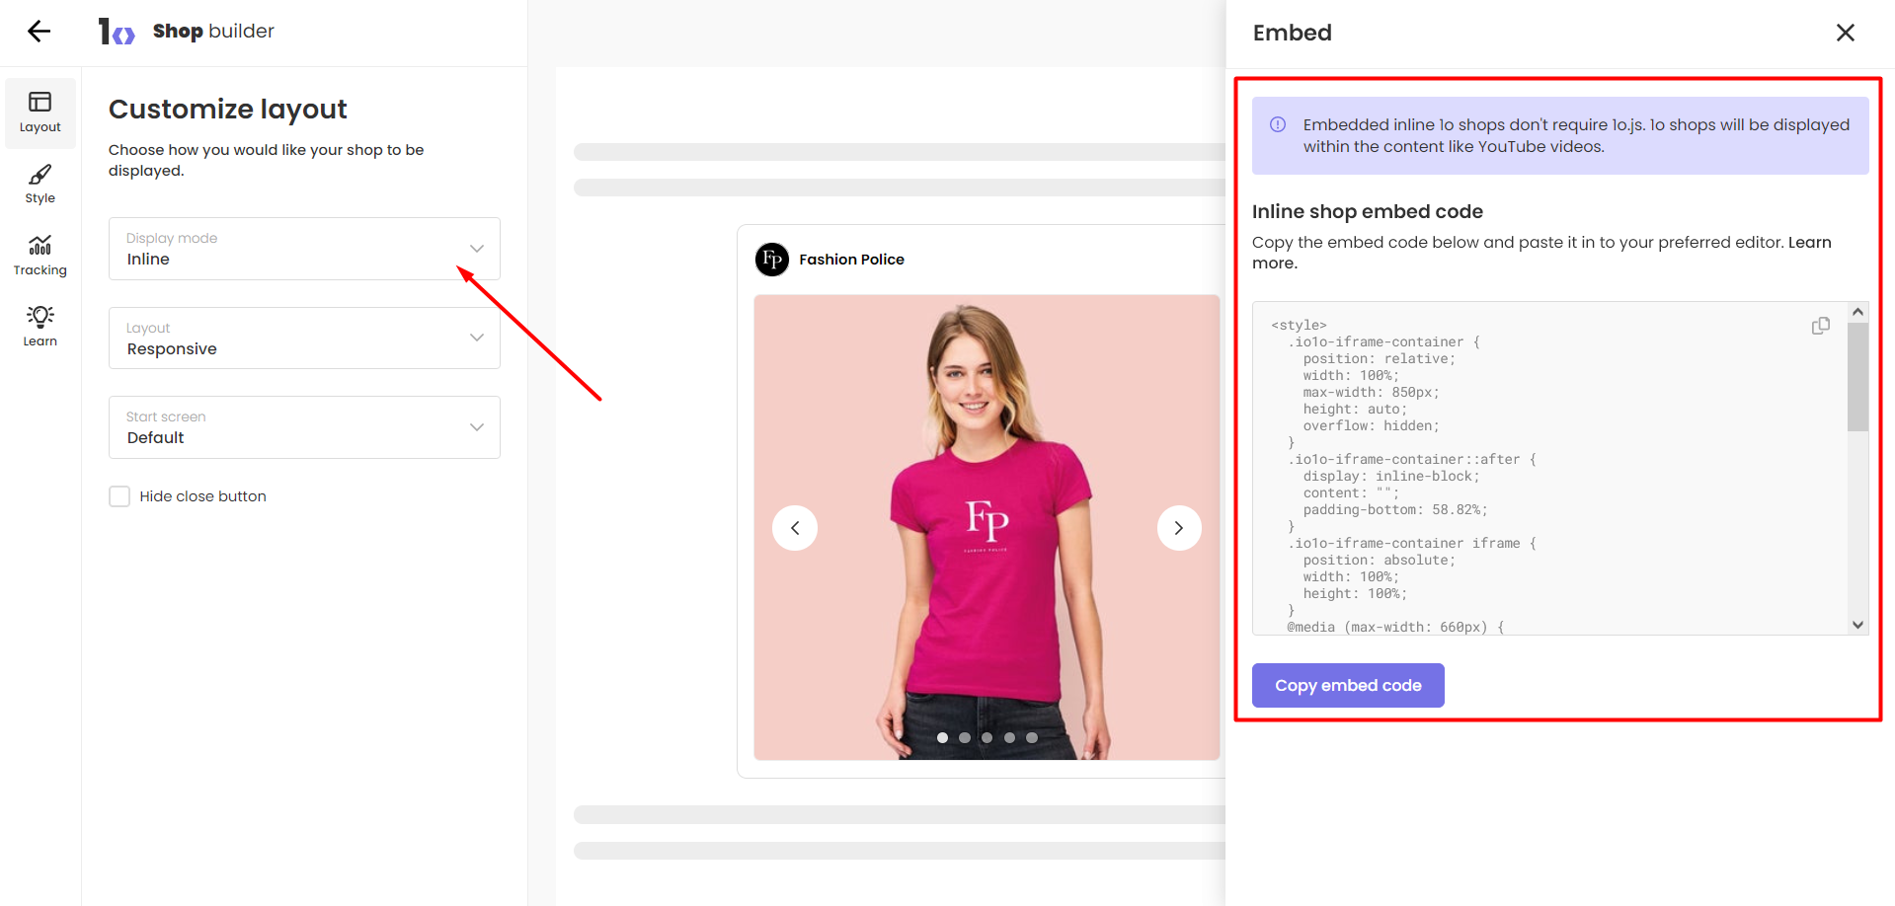This screenshot has width=1895, height=906.
Task: Enable the Hide close button checkbox
Action: 119,496
